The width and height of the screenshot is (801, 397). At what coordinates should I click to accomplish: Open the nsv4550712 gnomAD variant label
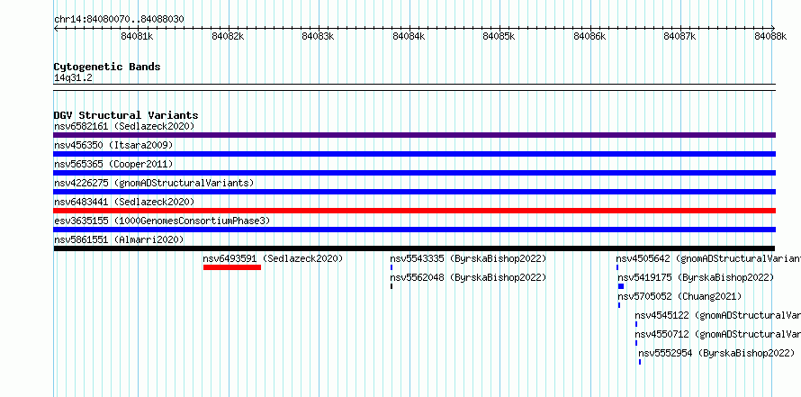717,334
